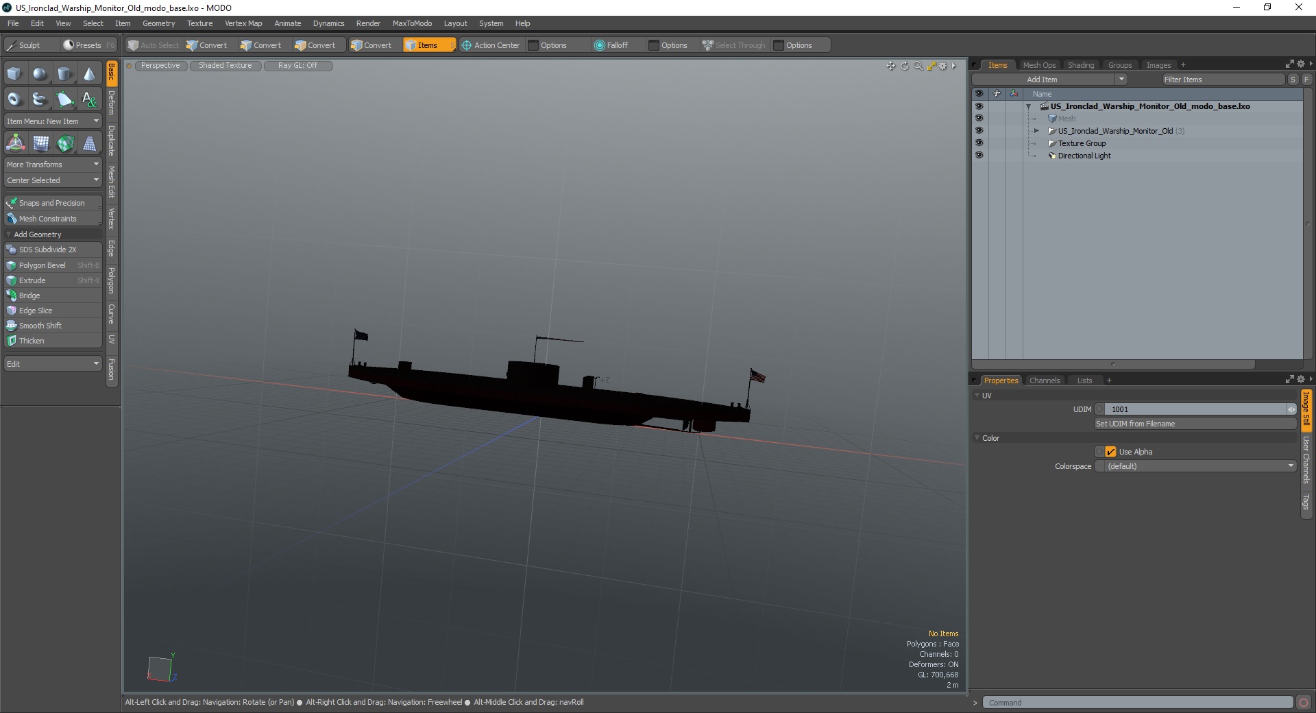Open the Deform vertical tab

112,103
